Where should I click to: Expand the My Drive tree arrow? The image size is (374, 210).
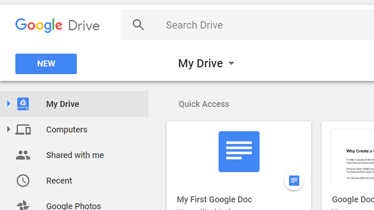coord(9,104)
